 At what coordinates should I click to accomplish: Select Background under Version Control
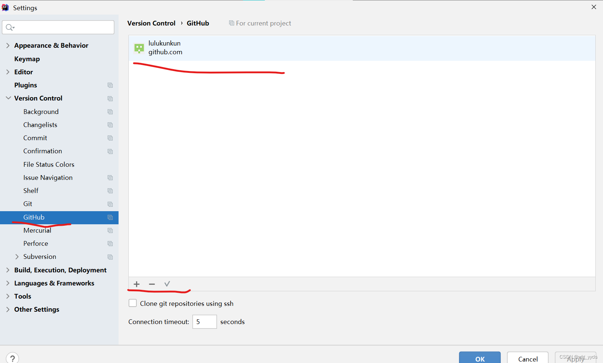[x=41, y=112]
